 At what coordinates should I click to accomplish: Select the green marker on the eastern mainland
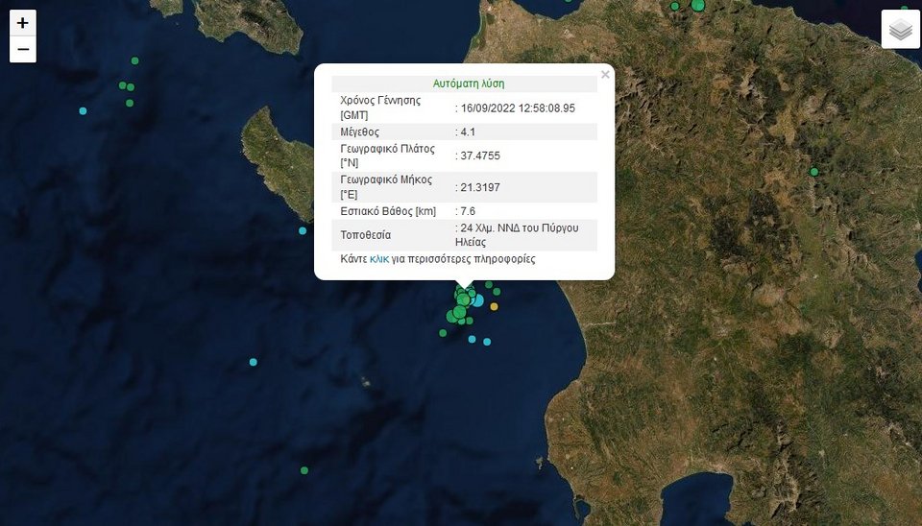point(814,172)
